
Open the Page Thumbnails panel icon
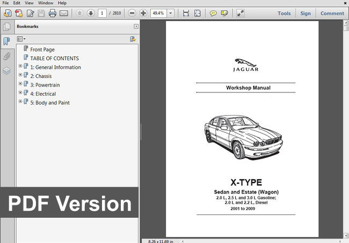coord(6,27)
